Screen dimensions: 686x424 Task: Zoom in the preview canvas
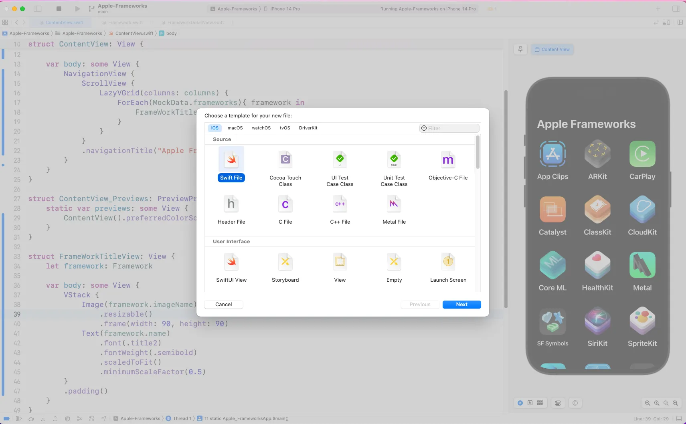tap(675, 403)
